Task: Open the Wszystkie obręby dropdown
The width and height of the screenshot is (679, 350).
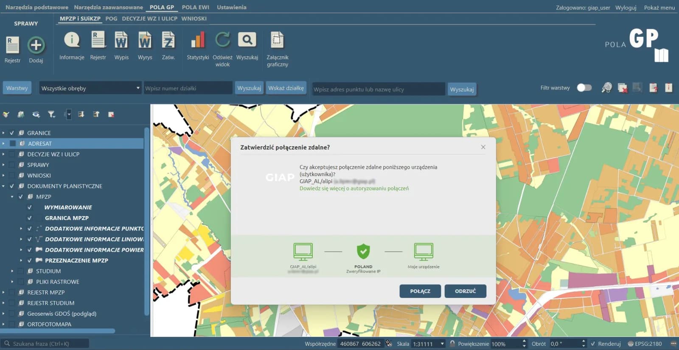Action: tap(90, 88)
